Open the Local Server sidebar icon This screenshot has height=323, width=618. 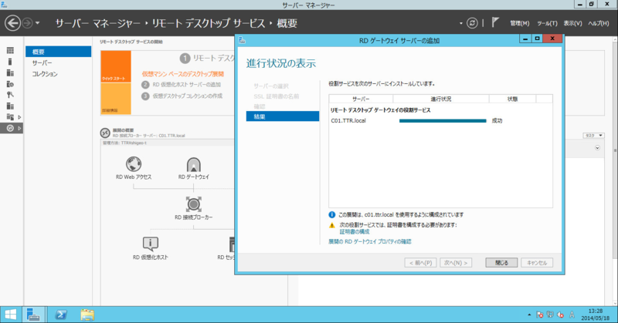(10, 62)
